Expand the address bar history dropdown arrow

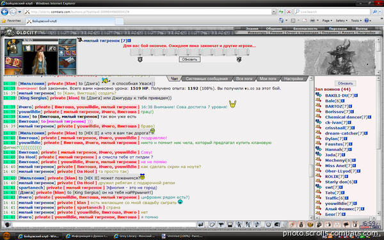tap(273, 12)
